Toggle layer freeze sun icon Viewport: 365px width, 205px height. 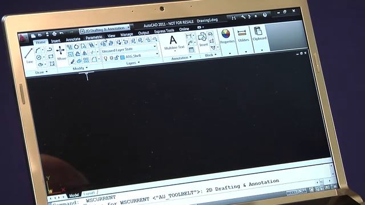(112, 58)
